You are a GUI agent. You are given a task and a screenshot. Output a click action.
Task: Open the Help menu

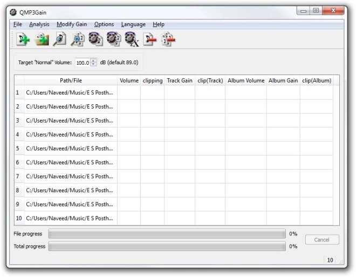tap(159, 24)
